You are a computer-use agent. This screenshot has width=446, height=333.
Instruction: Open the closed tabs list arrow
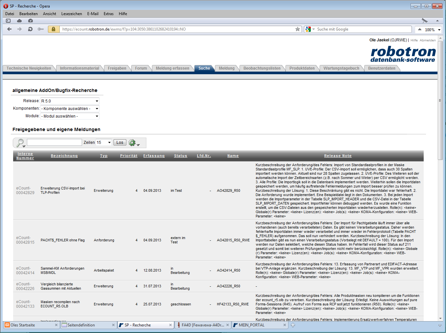440,325
